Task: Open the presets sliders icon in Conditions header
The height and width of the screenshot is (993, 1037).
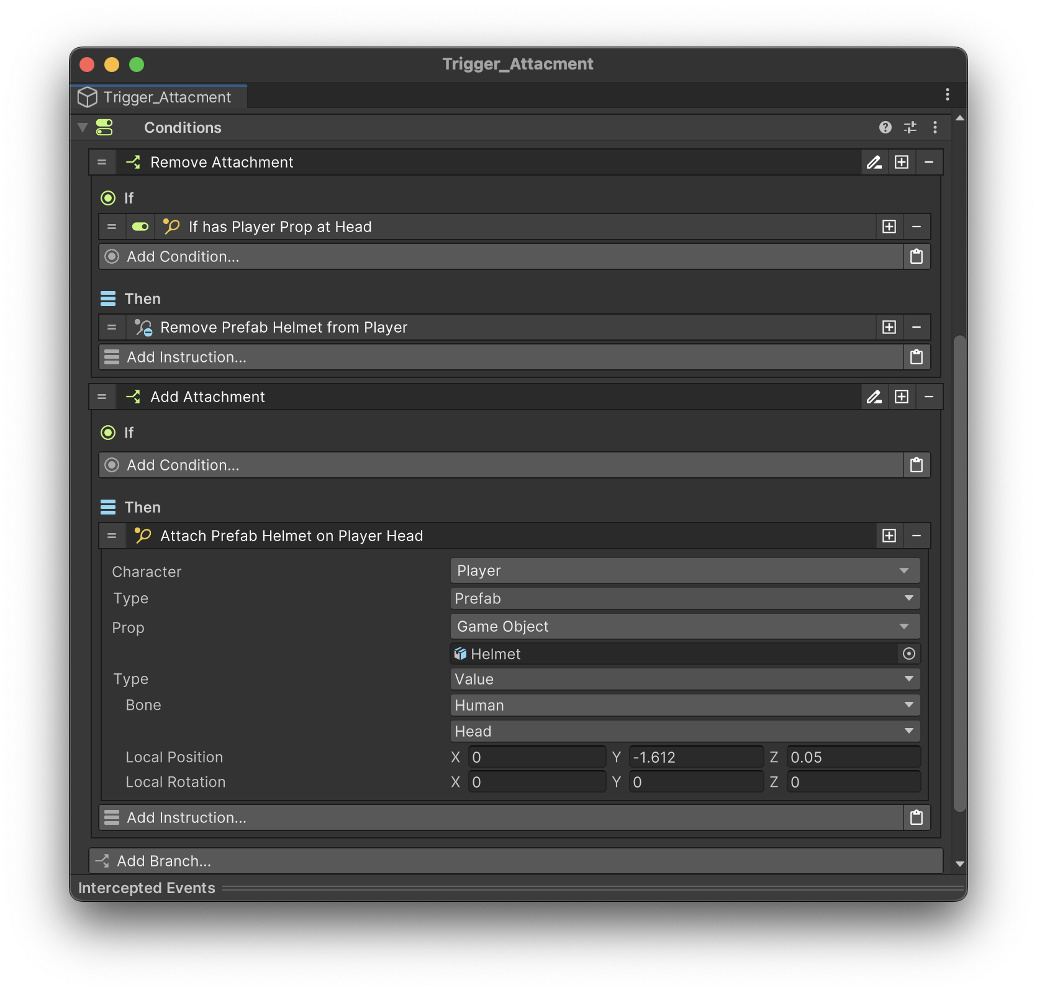Action: 910,127
